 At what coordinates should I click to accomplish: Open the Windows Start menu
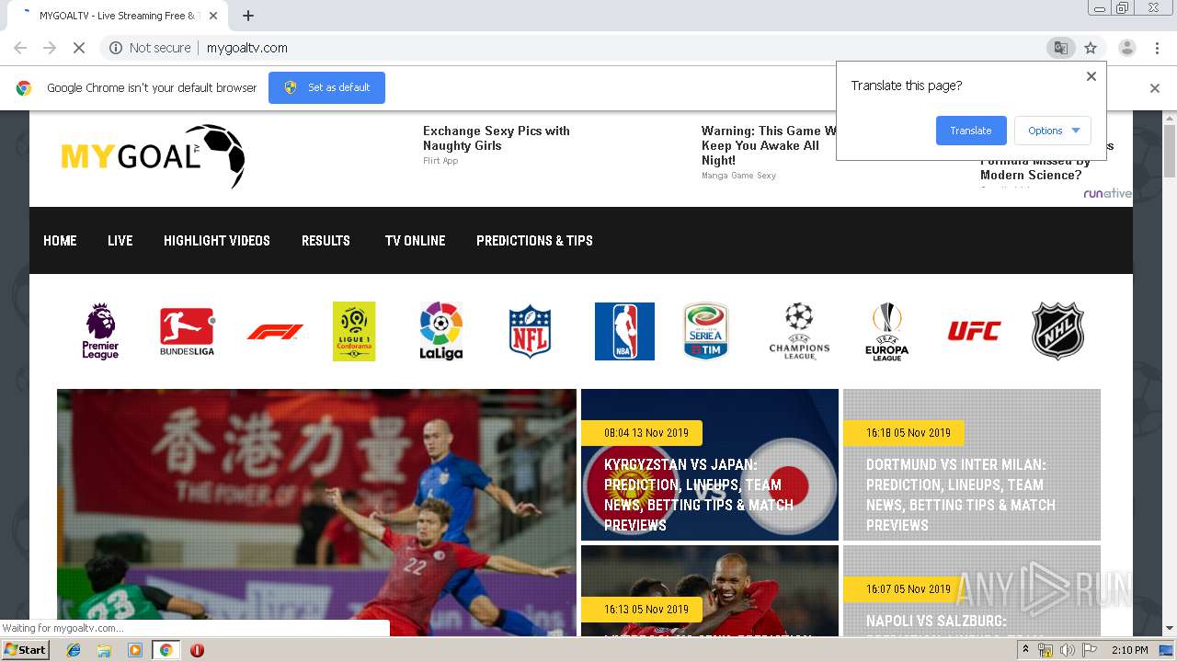point(25,650)
